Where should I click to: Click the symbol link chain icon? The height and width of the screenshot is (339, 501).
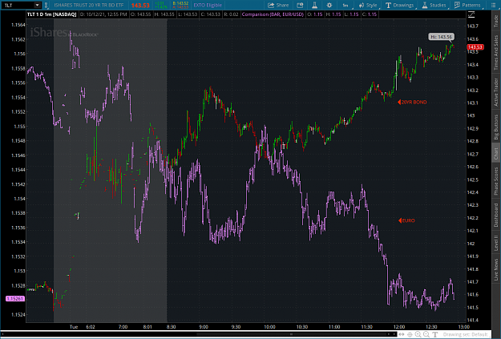(x=46, y=5)
